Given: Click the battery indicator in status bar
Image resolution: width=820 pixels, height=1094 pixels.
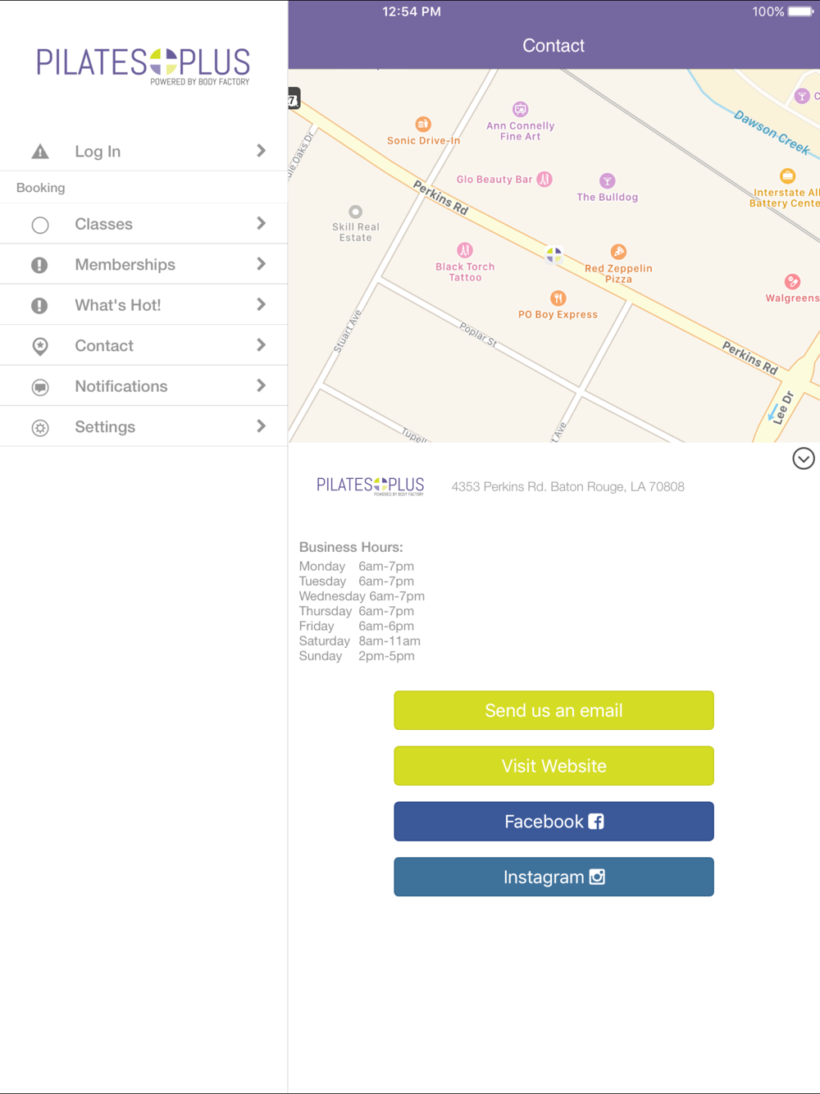Looking at the screenshot, I should pyautogui.click(x=800, y=11).
